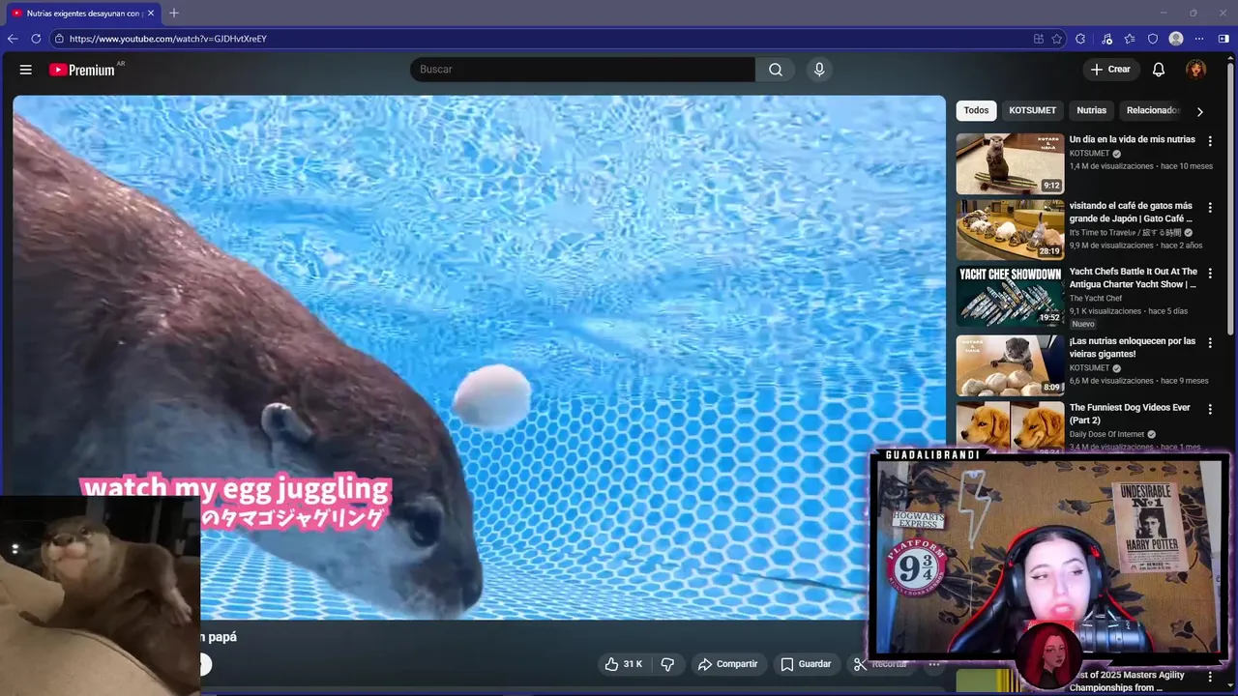Image resolution: width=1238 pixels, height=696 pixels.
Task: Select the Nutrias filter chip
Action: 1091,110
